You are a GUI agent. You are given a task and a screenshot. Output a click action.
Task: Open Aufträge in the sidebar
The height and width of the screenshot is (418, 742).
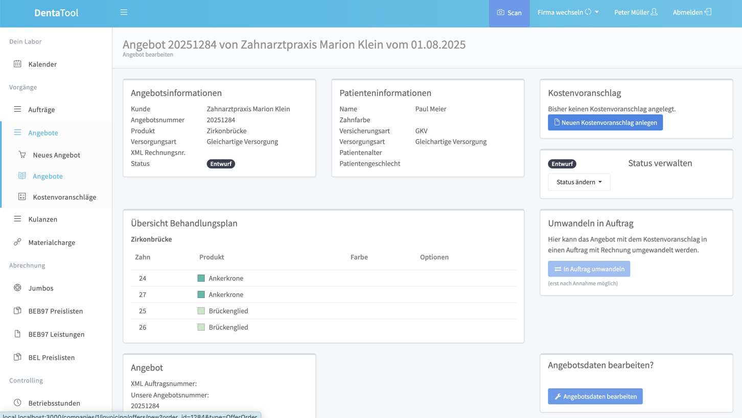(x=41, y=110)
